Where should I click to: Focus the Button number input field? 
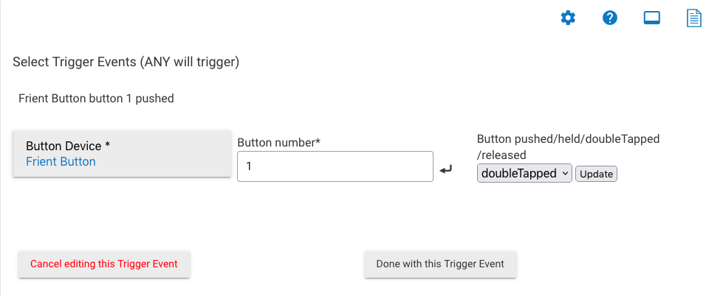335,166
